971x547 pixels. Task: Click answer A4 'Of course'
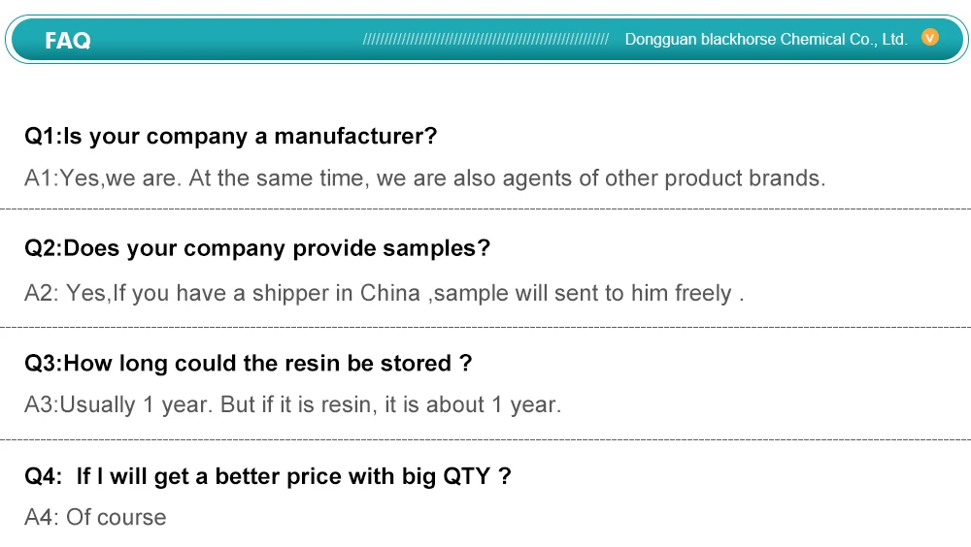[95, 517]
